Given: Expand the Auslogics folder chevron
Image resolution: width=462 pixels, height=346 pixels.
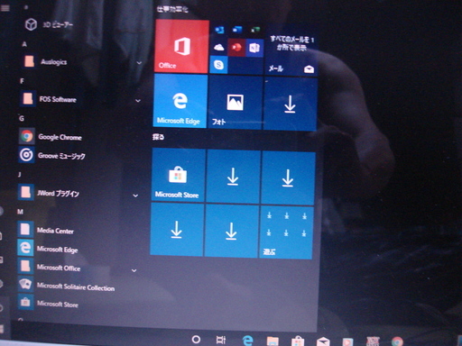Looking at the screenshot, I should point(139,63).
